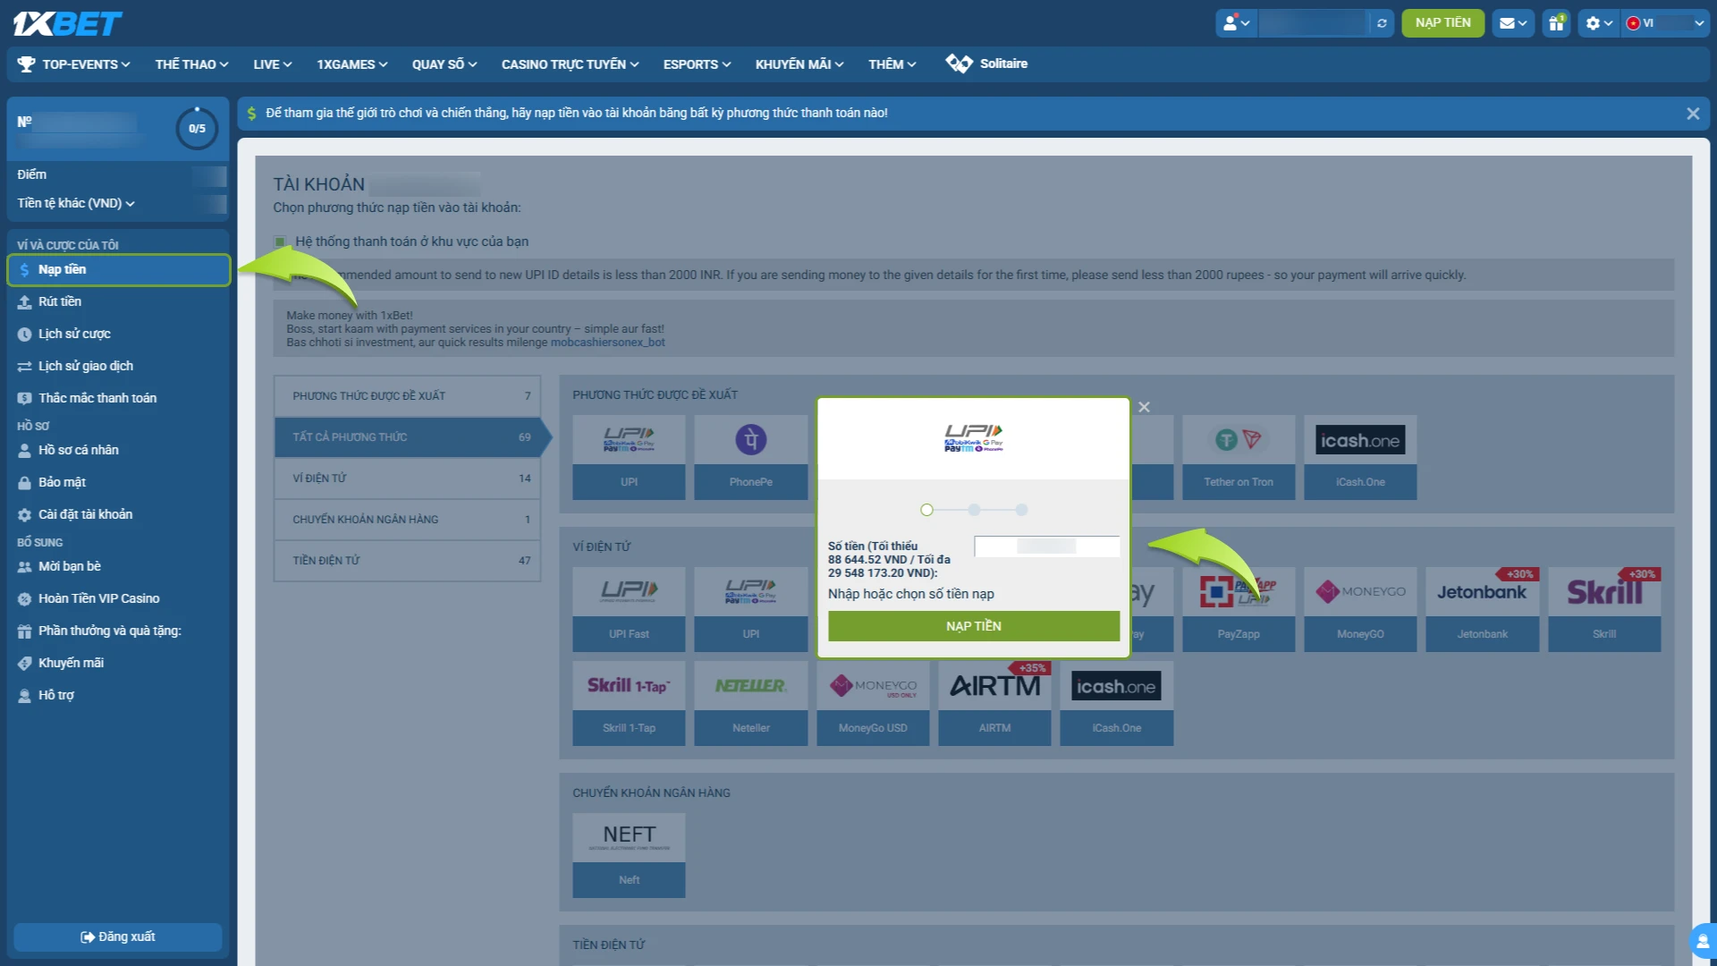
Task: Expand the Tiền tệ khác (VND) currency selector
Action: (76, 203)
